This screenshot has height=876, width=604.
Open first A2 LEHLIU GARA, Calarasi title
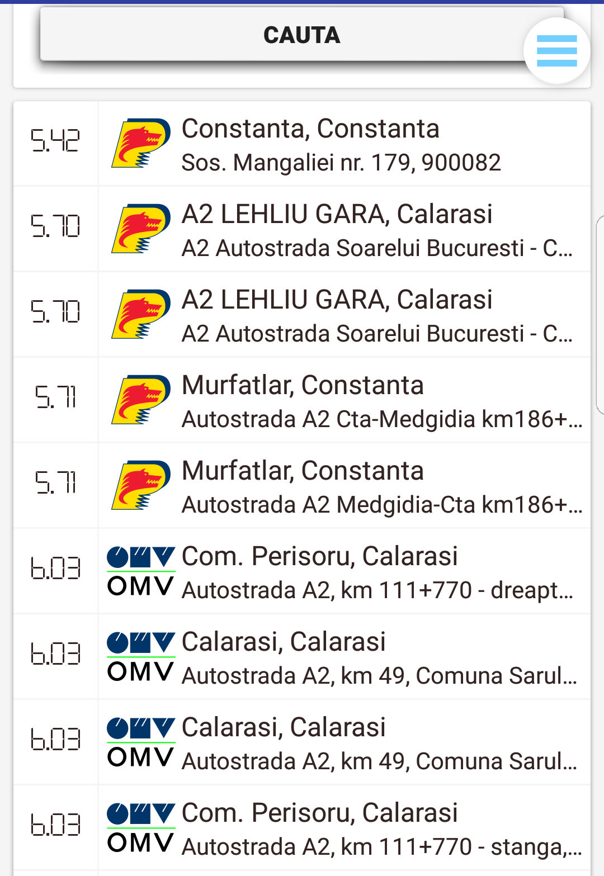[x=337, y=214]
